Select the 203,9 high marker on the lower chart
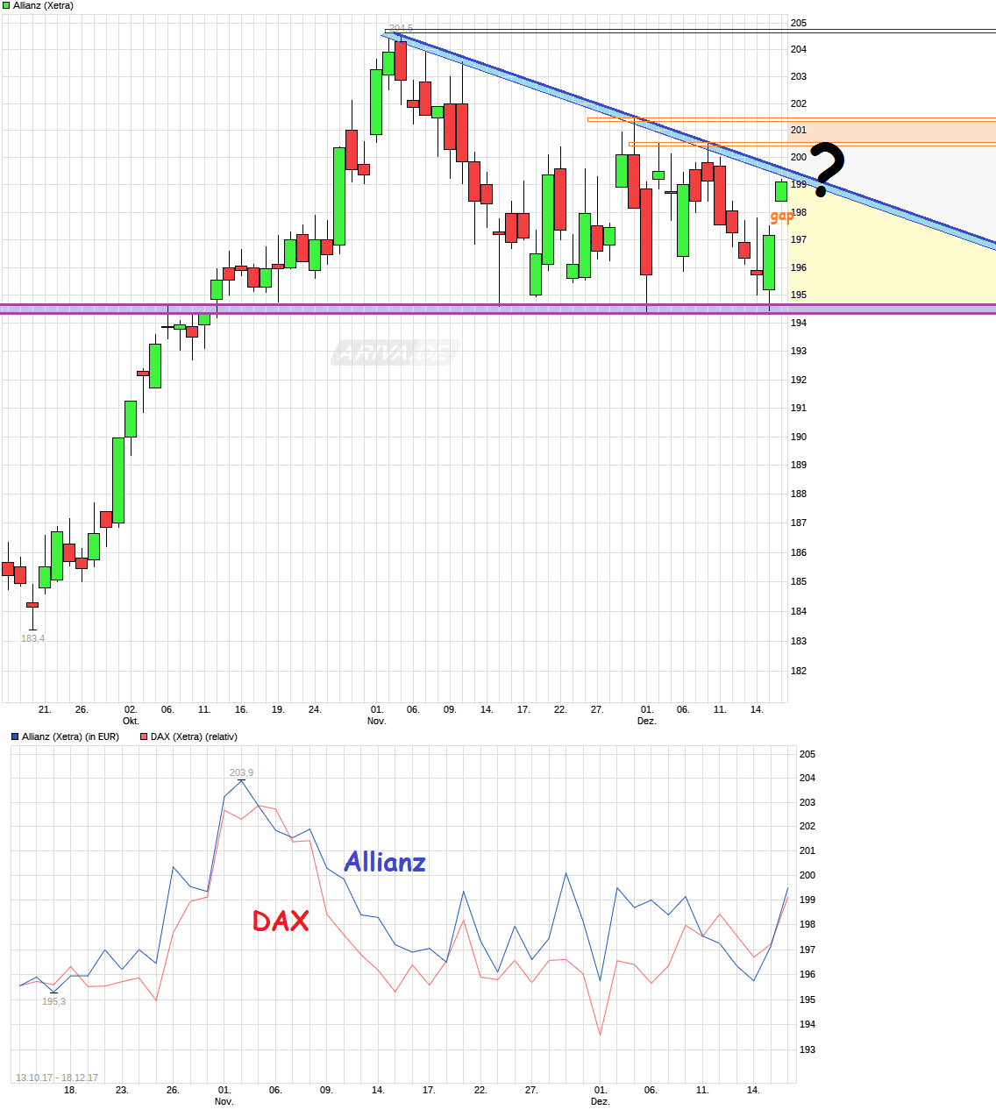This screenshot has height=1117, width=996. coord(239,772)
